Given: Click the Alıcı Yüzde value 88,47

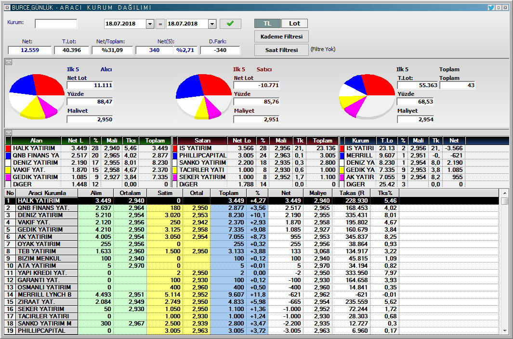Looking at the screenshot, I should (x=90, y=102).
